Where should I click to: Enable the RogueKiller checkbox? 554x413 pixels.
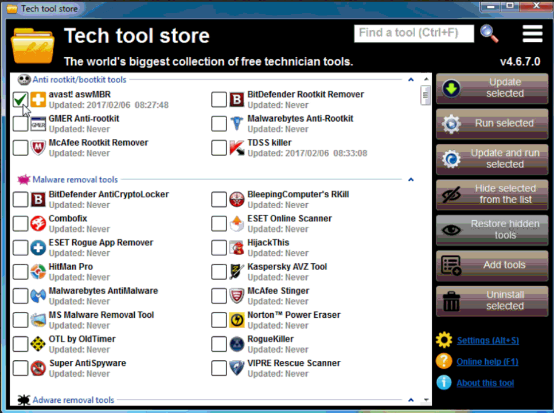(219, 344)
